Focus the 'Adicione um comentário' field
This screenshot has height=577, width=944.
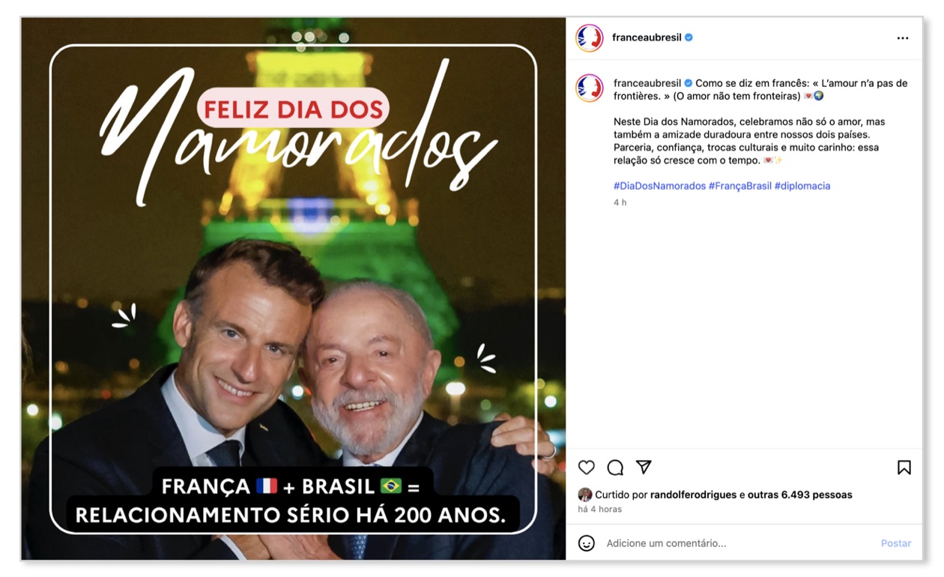click(x=738, y=543)
